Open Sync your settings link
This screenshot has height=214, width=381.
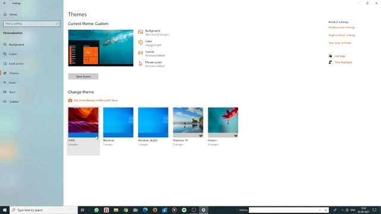tap(340, 43)
